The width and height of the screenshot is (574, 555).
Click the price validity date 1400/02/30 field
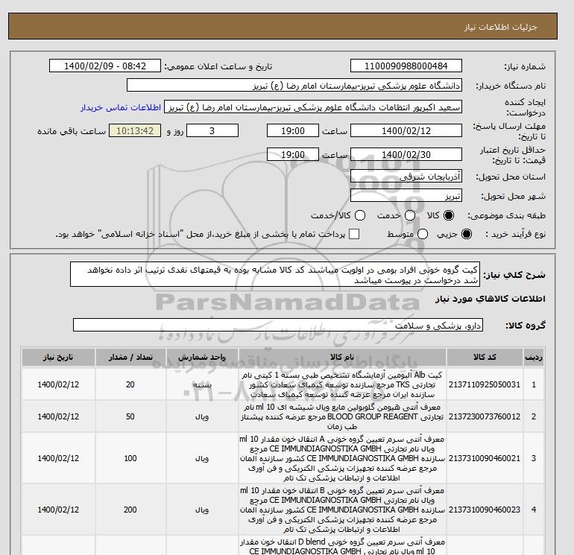406,154
